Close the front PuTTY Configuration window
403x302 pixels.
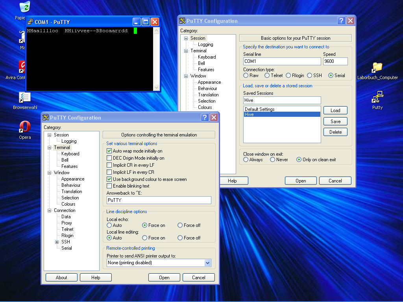(x=214, y=117)
